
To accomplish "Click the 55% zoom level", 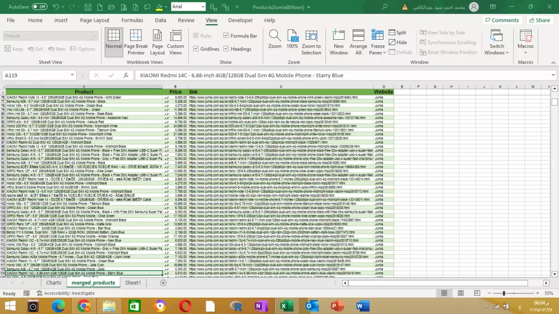I will (x=549, y=293).
